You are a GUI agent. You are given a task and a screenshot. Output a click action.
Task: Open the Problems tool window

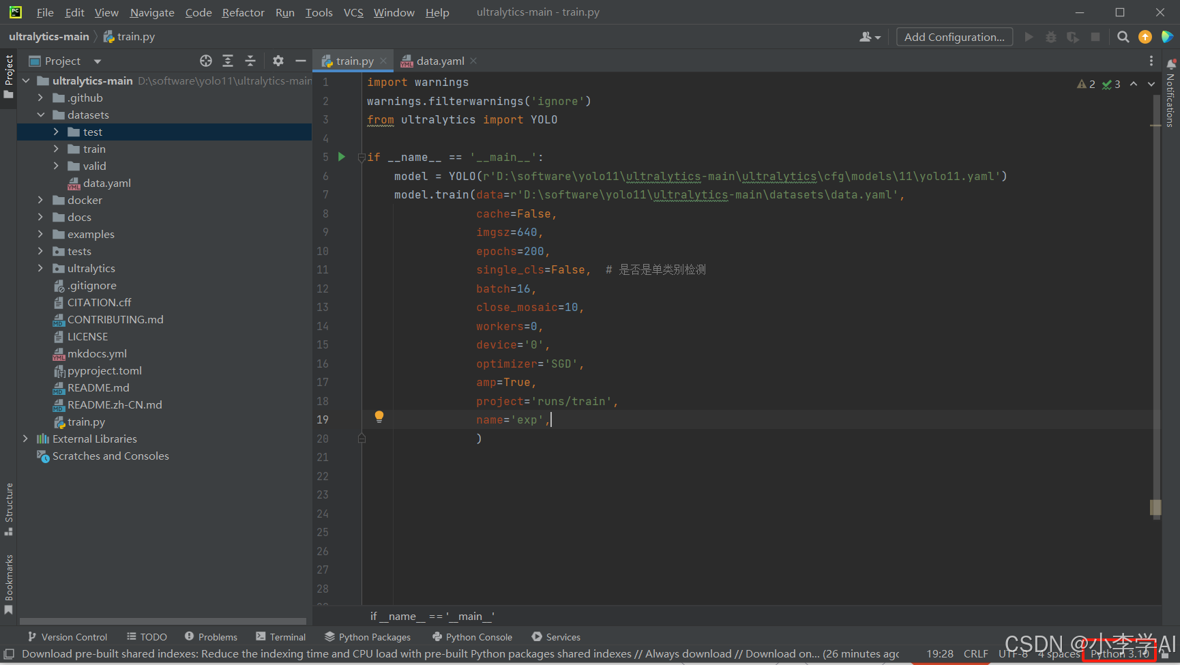[211, 636]
